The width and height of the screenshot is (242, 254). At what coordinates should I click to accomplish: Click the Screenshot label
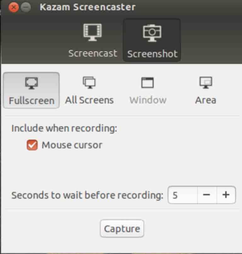point(152,54)
